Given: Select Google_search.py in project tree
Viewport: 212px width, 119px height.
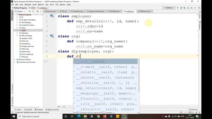Looking at the screenshot, I should click(27, 46).
